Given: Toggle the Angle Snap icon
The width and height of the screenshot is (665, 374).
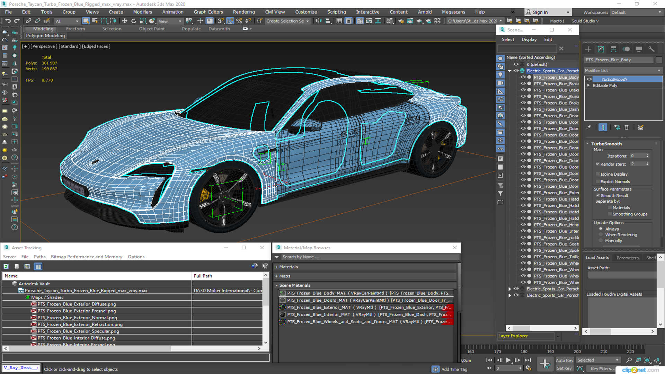Looking at the screenshot, I should pyautogui.click(x=230, y=21).
